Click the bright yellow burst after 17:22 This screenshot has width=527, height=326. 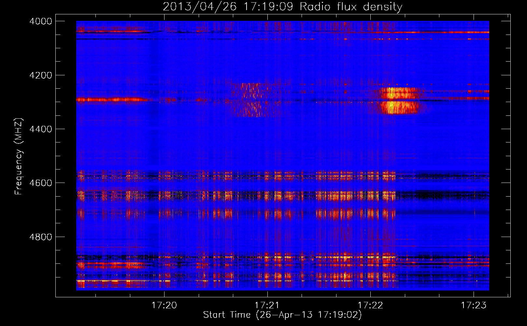400,100
